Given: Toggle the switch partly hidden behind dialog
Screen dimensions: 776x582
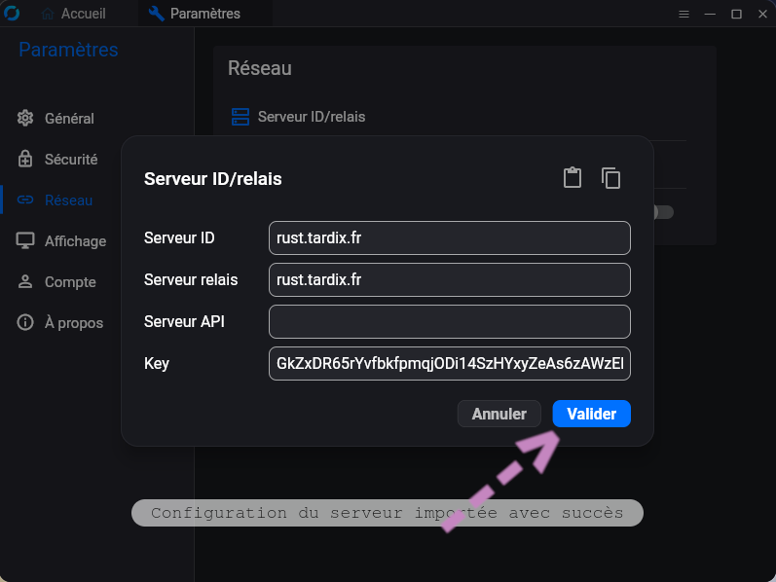Looking at the screenshot, I should tap(663, 212).
